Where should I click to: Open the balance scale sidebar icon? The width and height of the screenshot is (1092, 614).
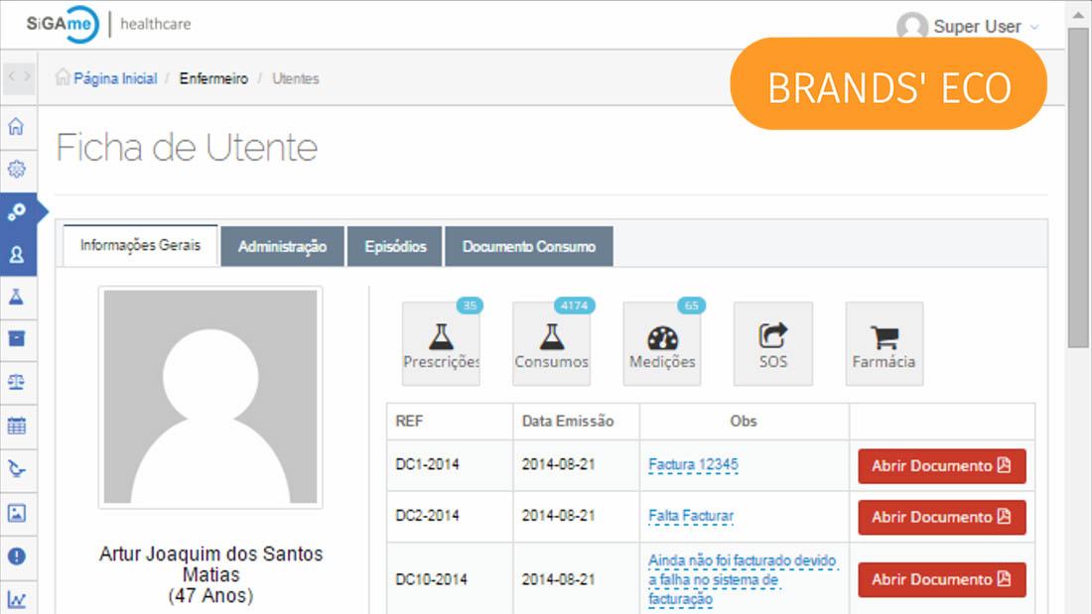click(16, 382)
